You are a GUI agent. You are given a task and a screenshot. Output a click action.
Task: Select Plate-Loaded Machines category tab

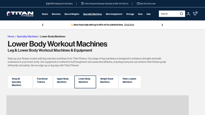(x=130, y=82)
